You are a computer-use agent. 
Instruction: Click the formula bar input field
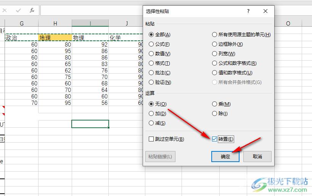(92, 10)
